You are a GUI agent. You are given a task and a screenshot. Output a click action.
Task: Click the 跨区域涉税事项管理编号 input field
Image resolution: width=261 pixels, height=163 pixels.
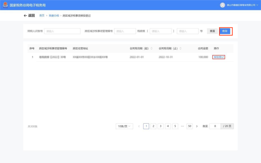[125, 31]
